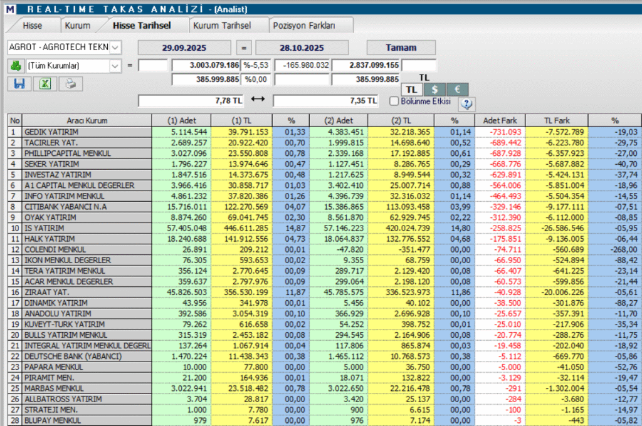Viewport: 642px width, 426px height.
Task: Click the equals button between the dates
Action: [x=245, y=48]
